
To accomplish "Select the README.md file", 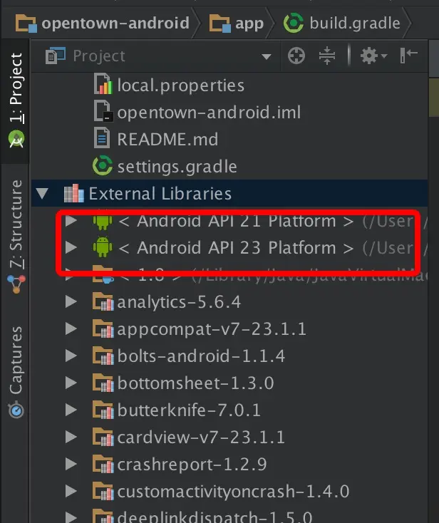I will (167, 139).
